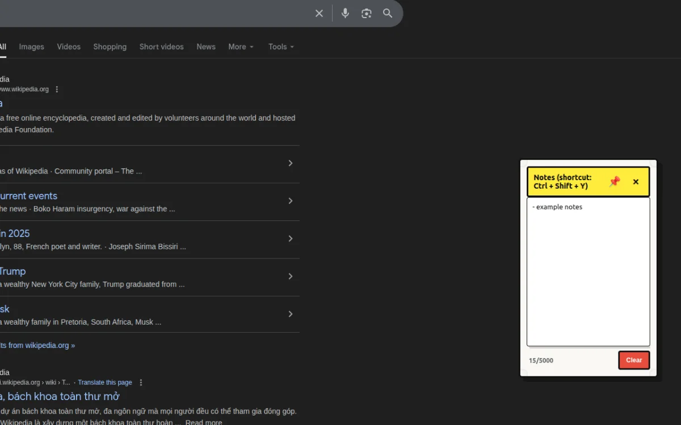Open the 'bách khoa toàn thư mở' result
Image resolution: width=681 pixels, height=425 pixels.
tap(62, 396)
